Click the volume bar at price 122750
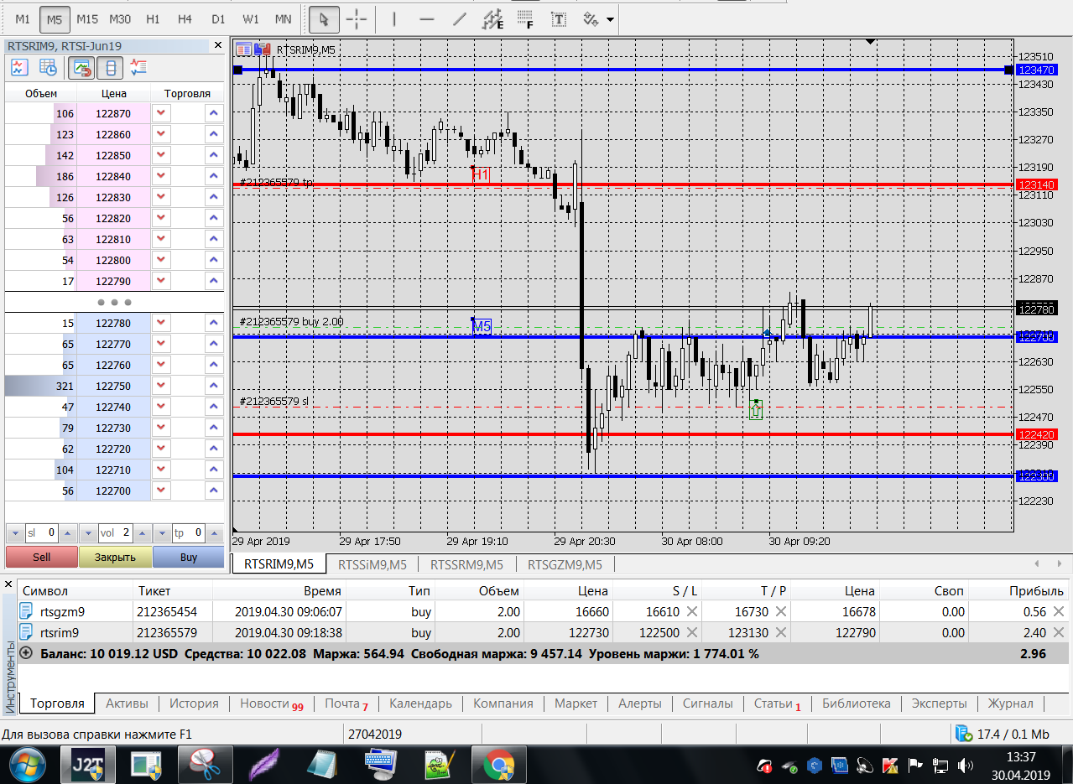The width and height of the screenshot is (1073, 784). click(40, 386)
